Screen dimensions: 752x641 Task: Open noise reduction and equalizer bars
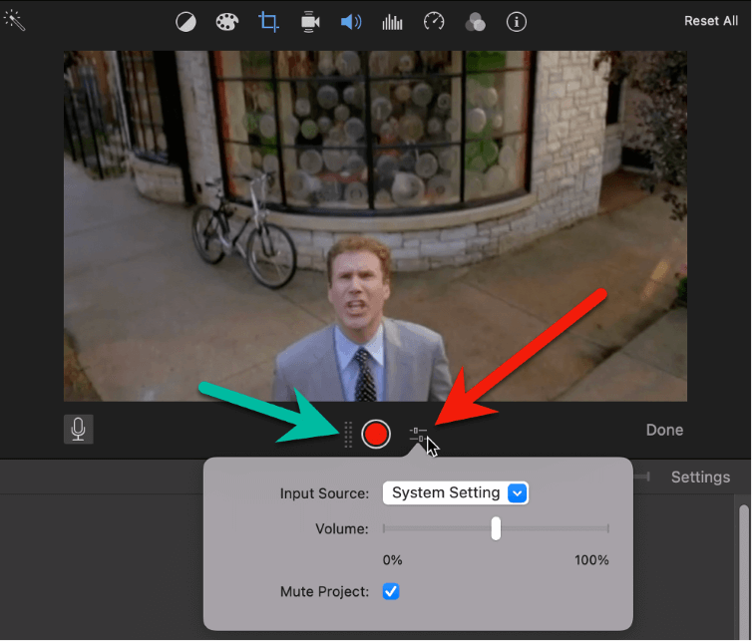(x=392, y=22)
